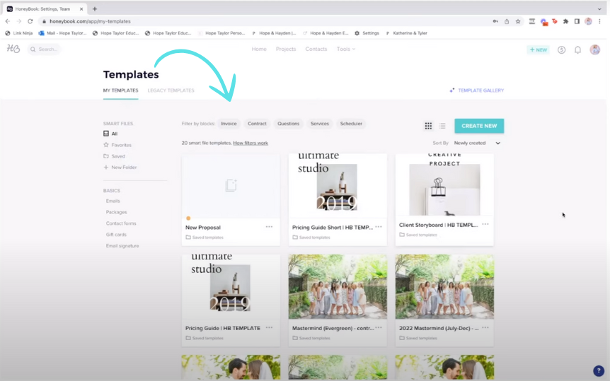
Task: Open Katherine & Tyler bookmark
Action: 406,33
